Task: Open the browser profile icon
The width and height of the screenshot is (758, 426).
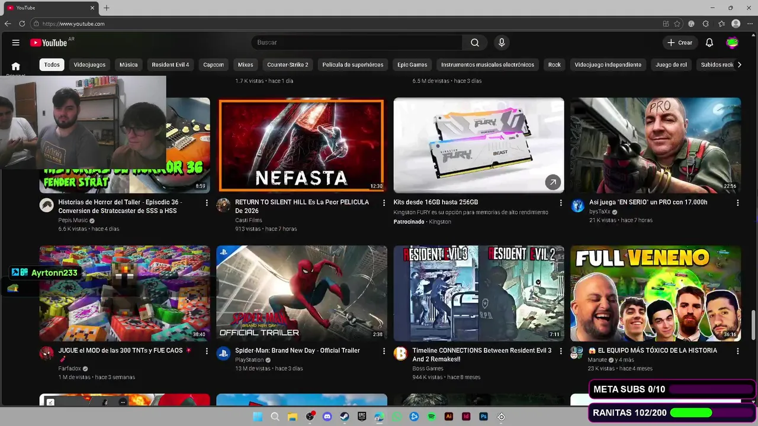Action: coord(736,24)
